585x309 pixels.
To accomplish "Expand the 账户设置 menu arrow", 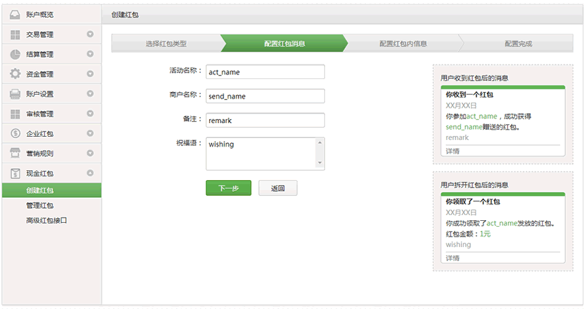I will click(90, 93).
